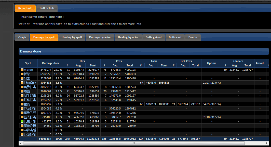
Task: Click the horizontal scrollbar left arrow
Action: [21, 143]
